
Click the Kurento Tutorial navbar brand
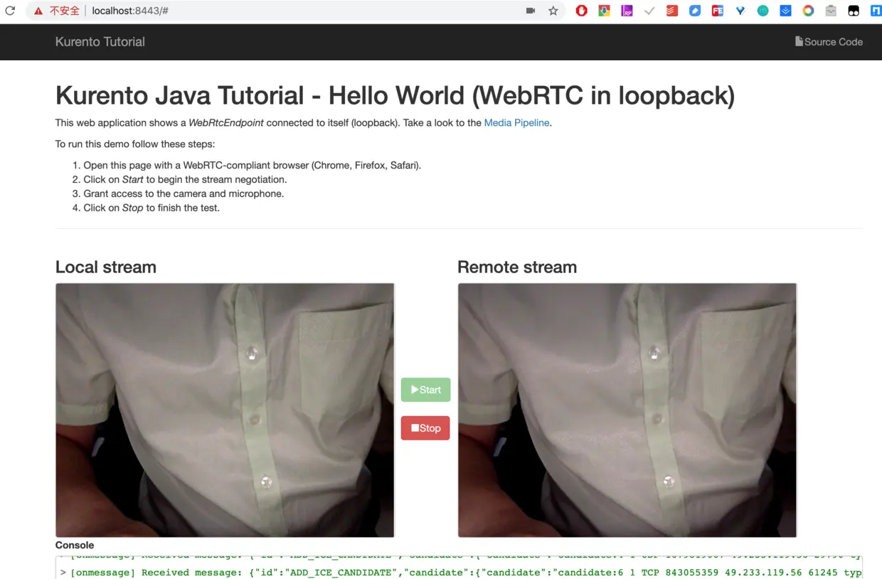tap(100, 42)
